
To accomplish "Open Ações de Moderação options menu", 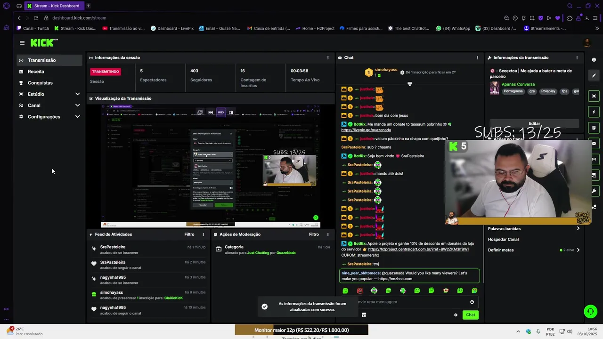I will tap(328, 234).
